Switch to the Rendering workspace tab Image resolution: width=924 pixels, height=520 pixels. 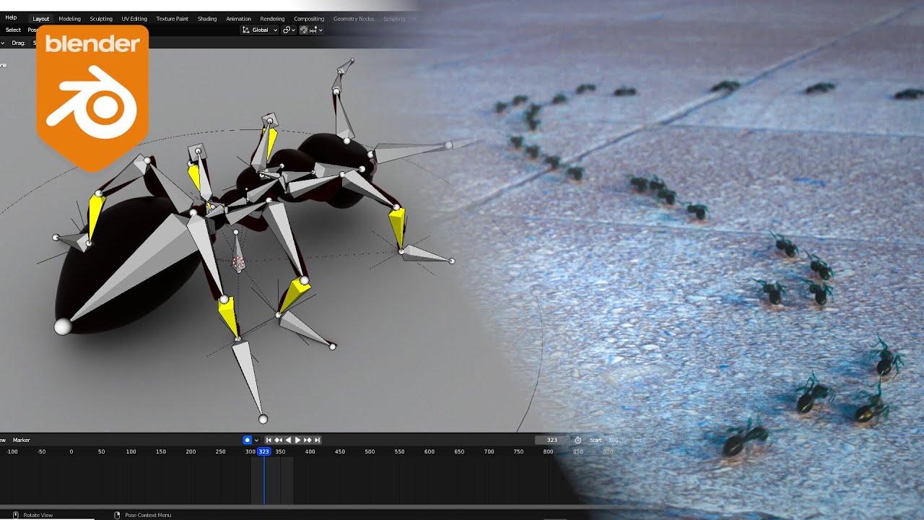coord(272,19)
